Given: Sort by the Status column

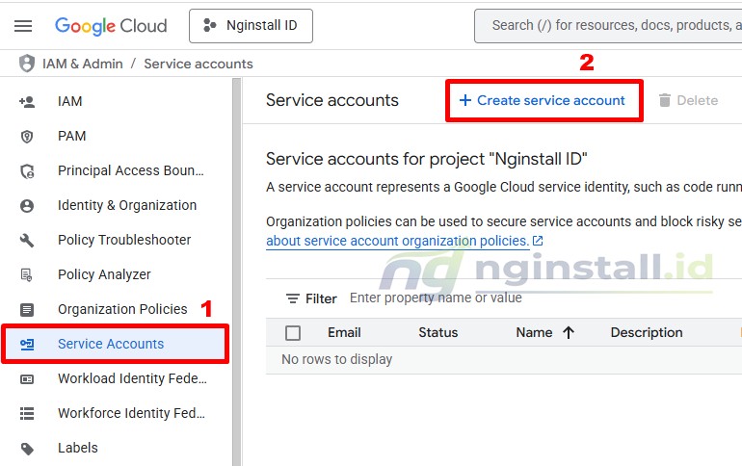Looking at the screenshot, I should tap(438, 333).
